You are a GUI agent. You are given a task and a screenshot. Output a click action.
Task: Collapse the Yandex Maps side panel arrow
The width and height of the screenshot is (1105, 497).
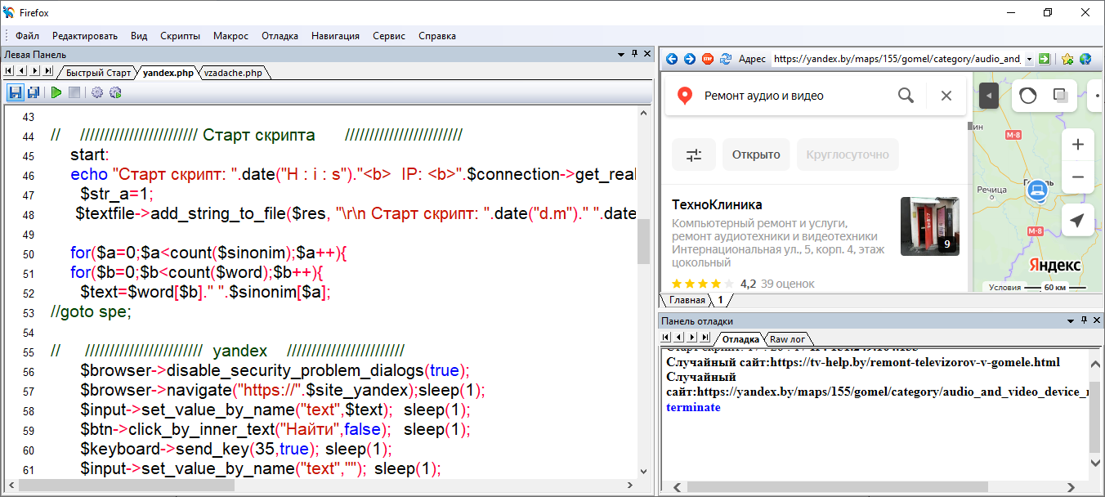(989, 96)
